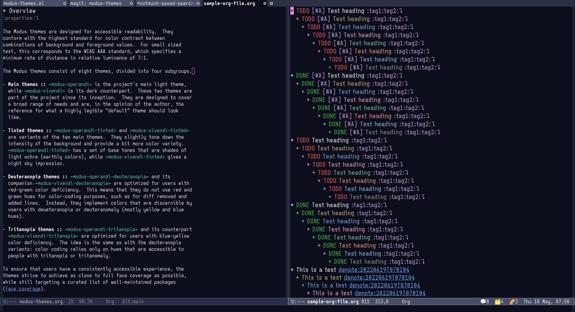Unfold top-level TODO [#A] Test heading arrow
This screenshot has width=575, height=312.
click(401, 11)
